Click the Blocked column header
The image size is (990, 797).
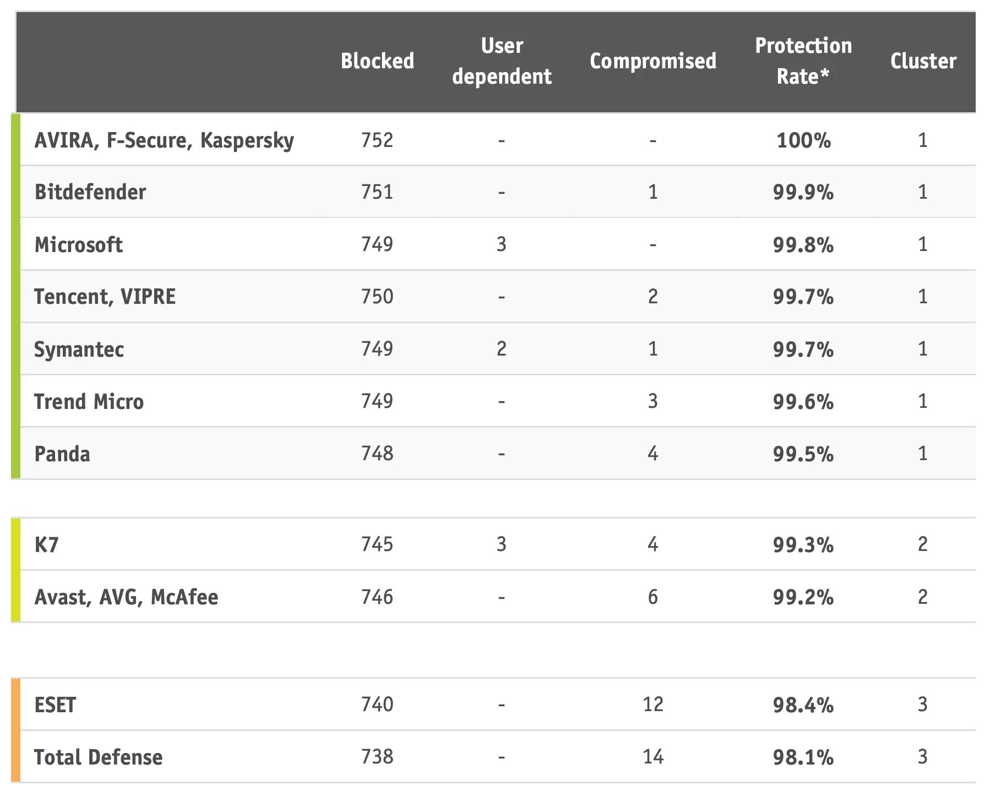pyautogui.click(x=377, y=61)
